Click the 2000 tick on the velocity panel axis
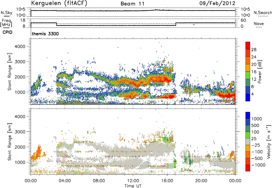272x188 pixels. click(20, 147)
